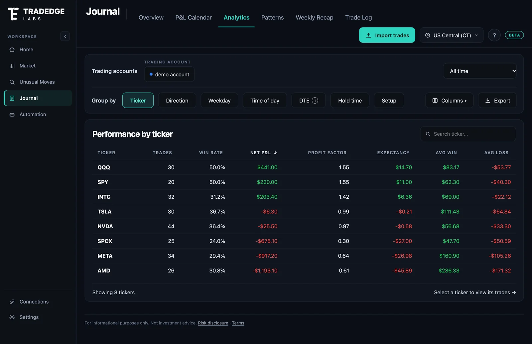The width and height of the screenshot is (532, 344).
Task: Click the Export button
Action: click(497, 101)
